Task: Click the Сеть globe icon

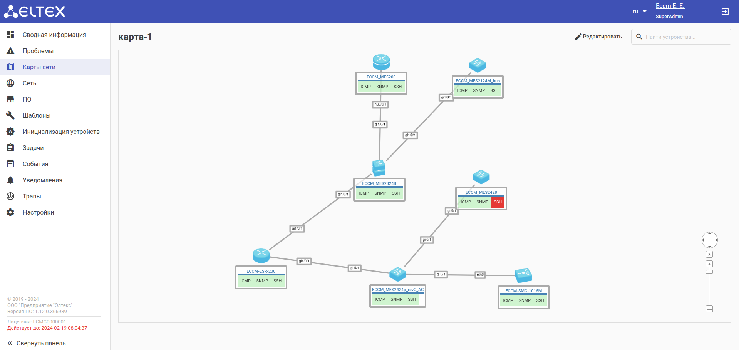Action: tap(10, 83)
